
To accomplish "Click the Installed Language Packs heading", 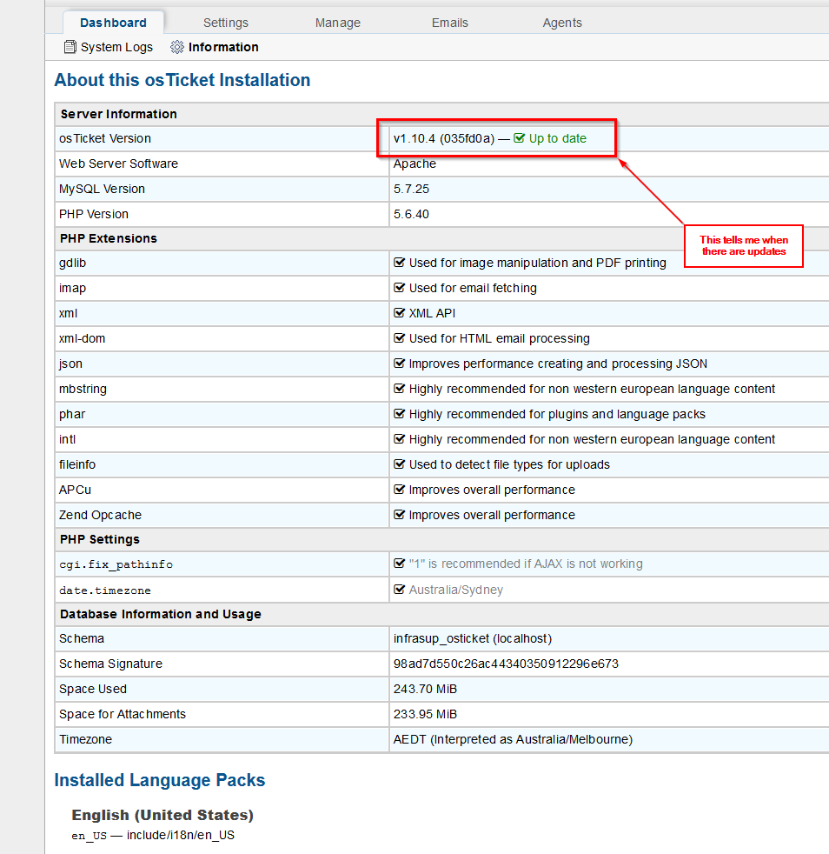I will coord(160,780).
